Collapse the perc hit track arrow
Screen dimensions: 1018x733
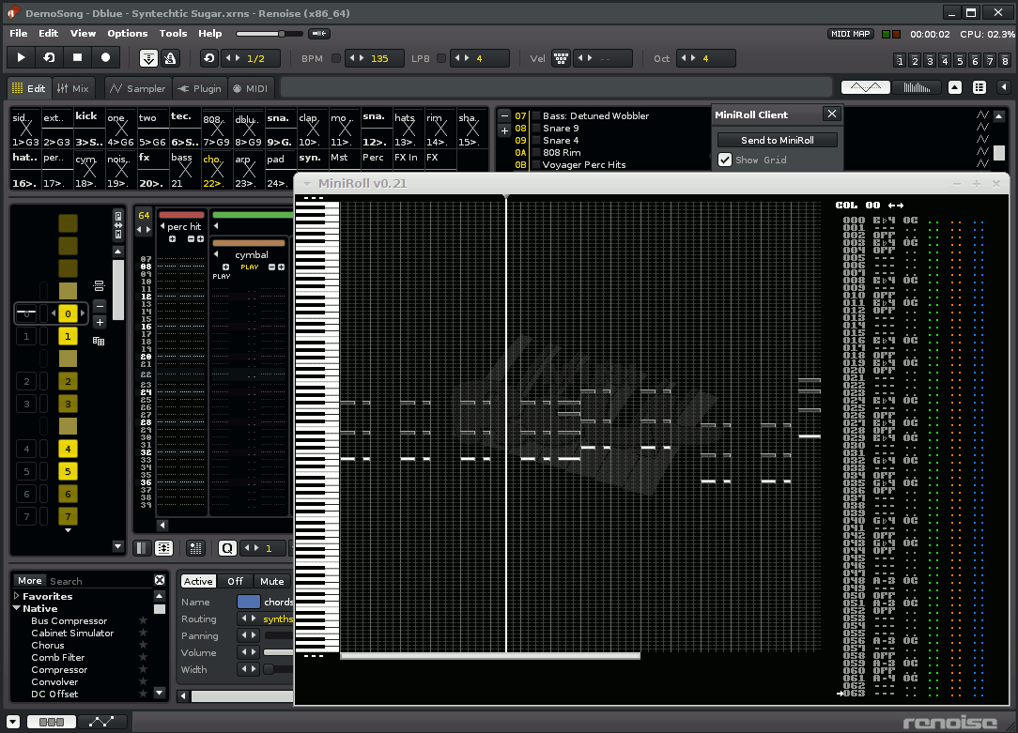click(162, 226)
